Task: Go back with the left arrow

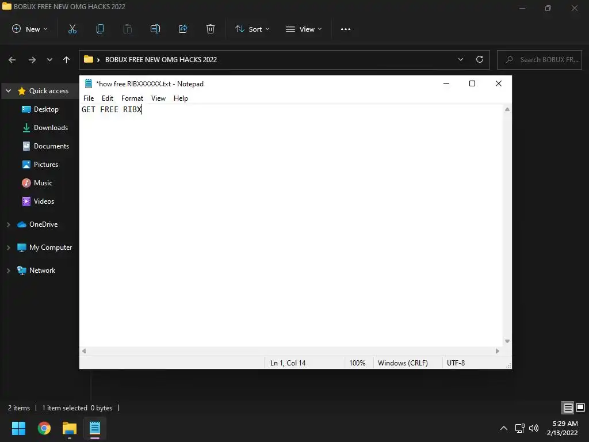Action: (x=12, y=60)
